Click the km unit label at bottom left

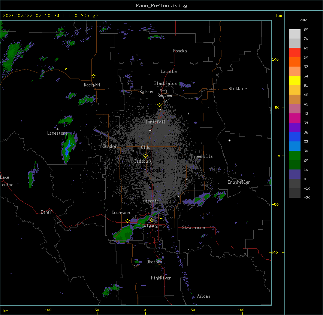(6, 311)
